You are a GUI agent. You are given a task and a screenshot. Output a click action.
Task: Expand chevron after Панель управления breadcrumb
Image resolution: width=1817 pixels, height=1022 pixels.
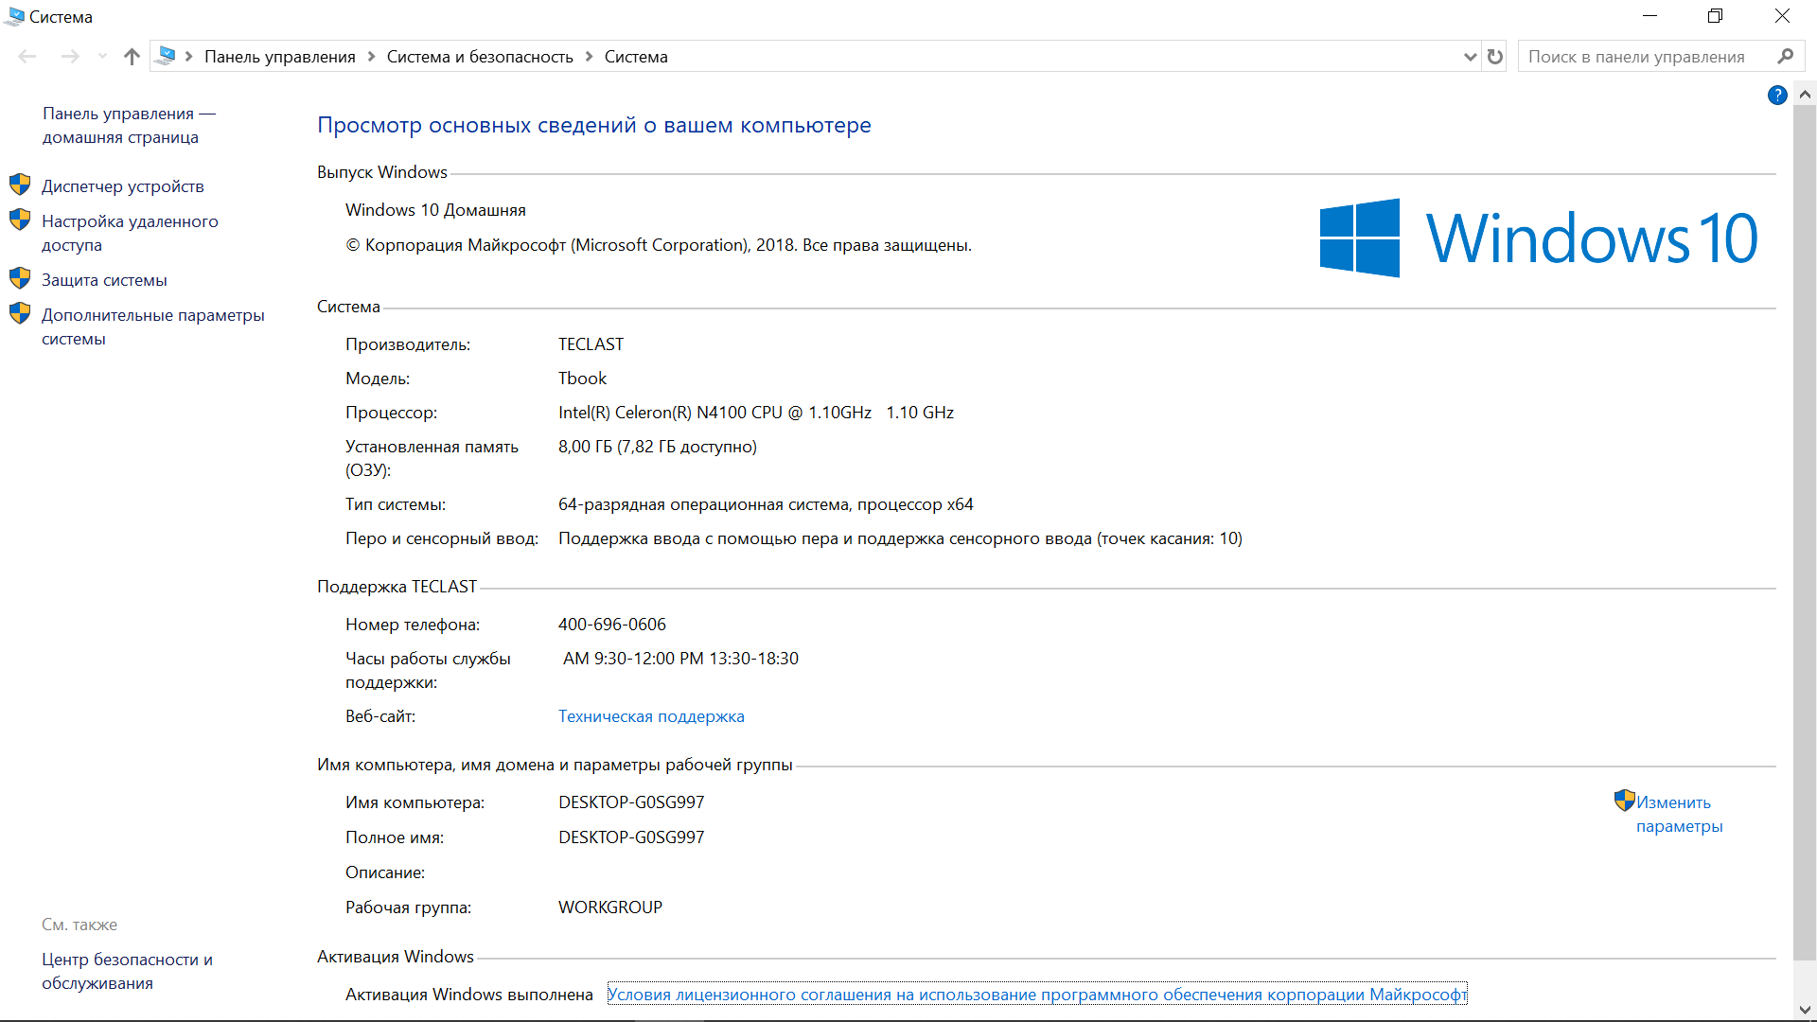click(x=371, y=57)
